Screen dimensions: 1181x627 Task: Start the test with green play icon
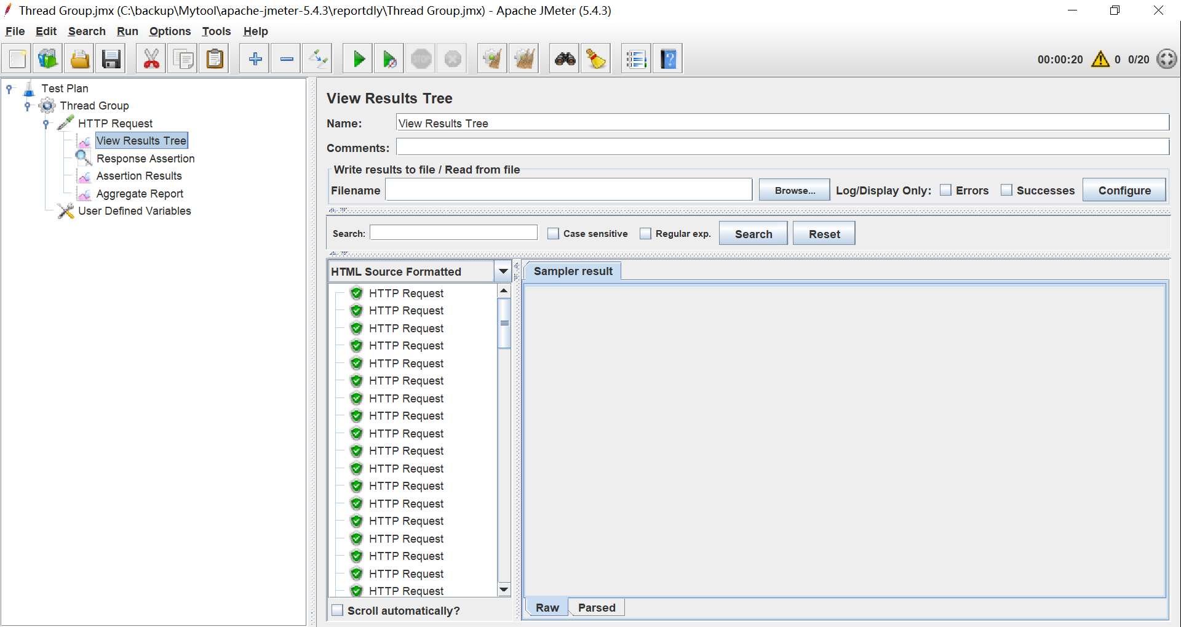pyautogui.click(x=358, y=59)
